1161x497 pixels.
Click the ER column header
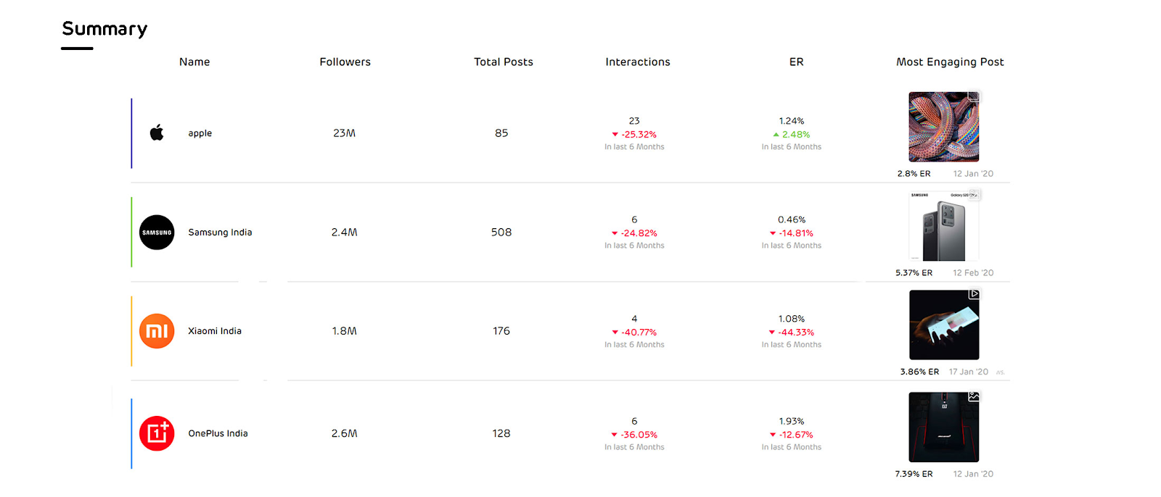[796, 62]
